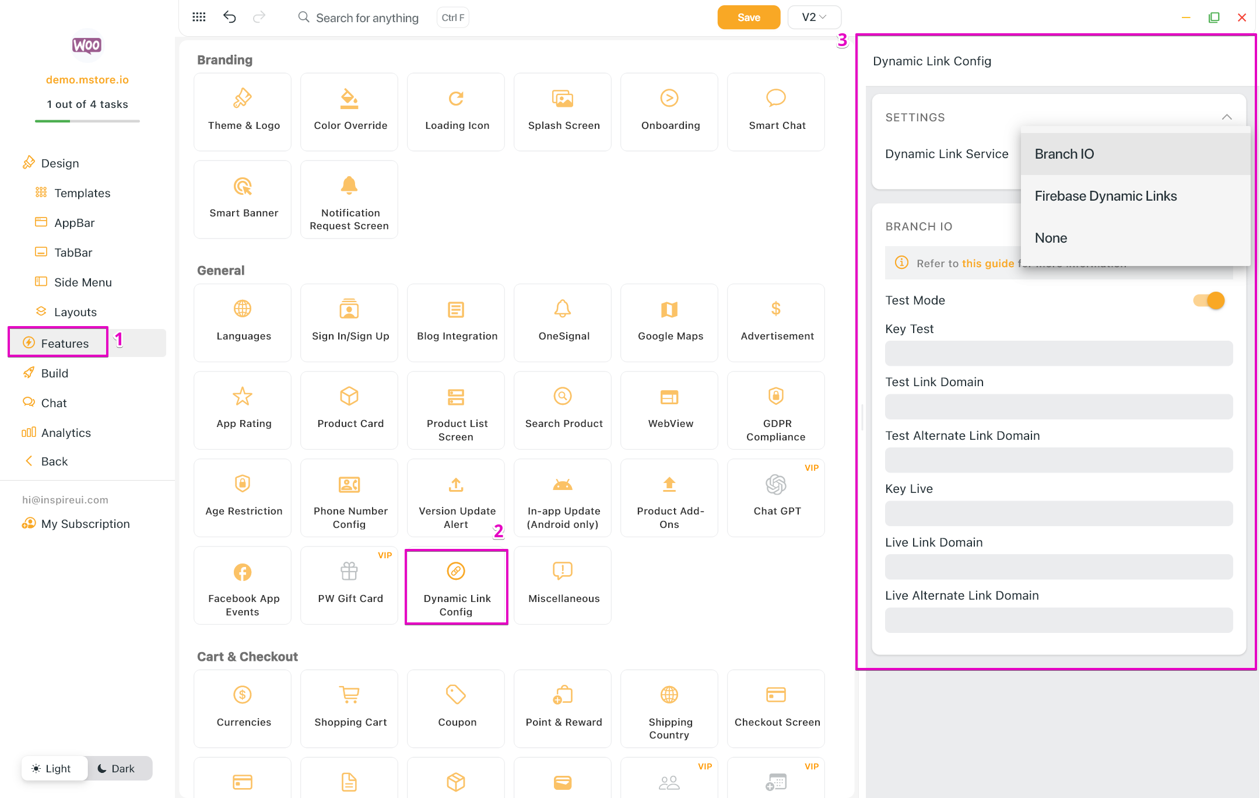Open the Google Maps feature tile
Screen dimensions: 1260x798
click(x=669, y=322)
